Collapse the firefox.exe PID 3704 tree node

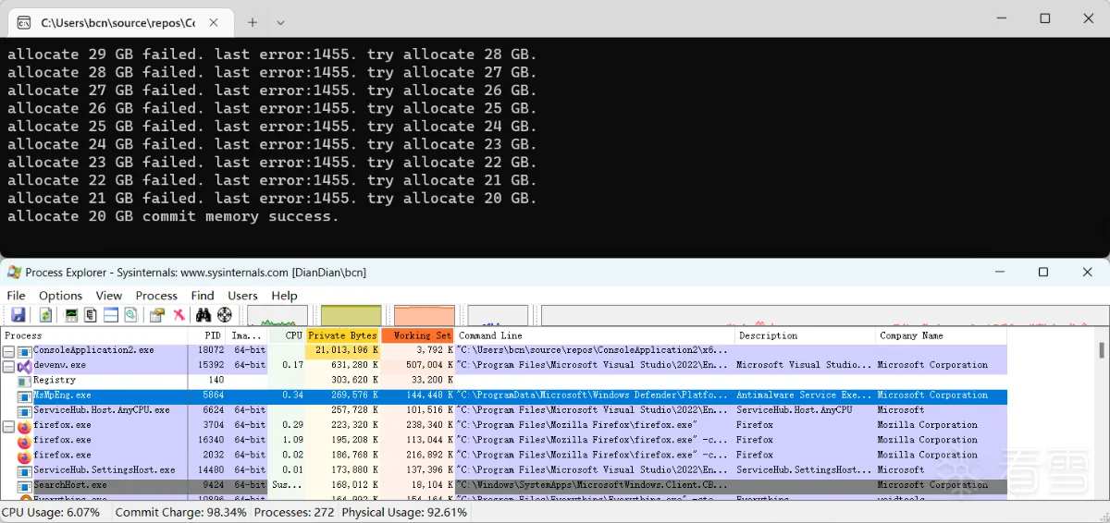8,426
